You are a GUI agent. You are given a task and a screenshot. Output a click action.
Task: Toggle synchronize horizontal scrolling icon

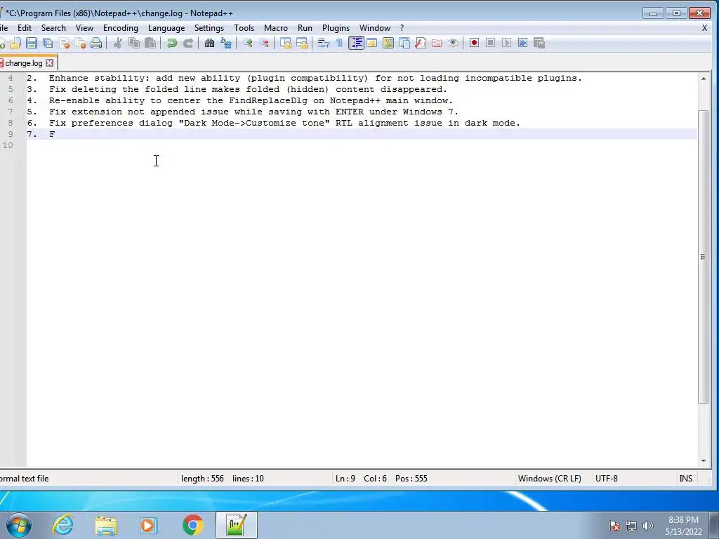pos(302,43)
